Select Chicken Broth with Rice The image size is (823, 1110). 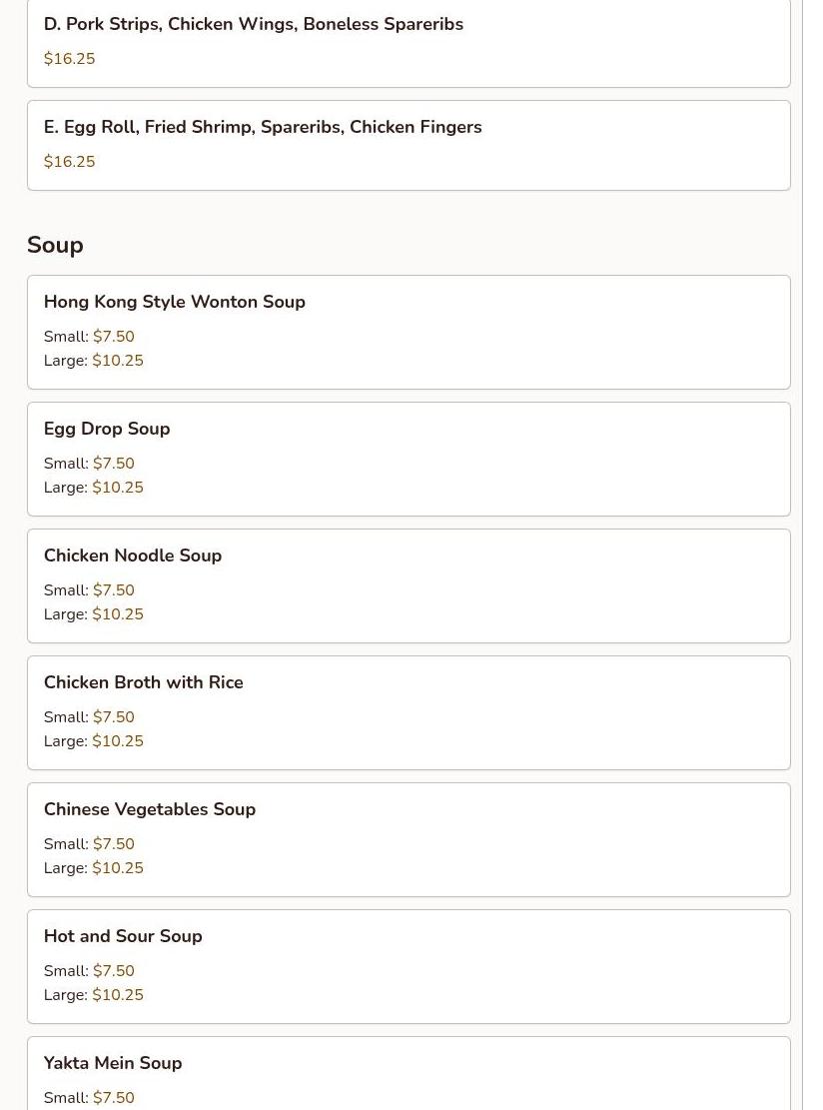[x=409, y=712]
